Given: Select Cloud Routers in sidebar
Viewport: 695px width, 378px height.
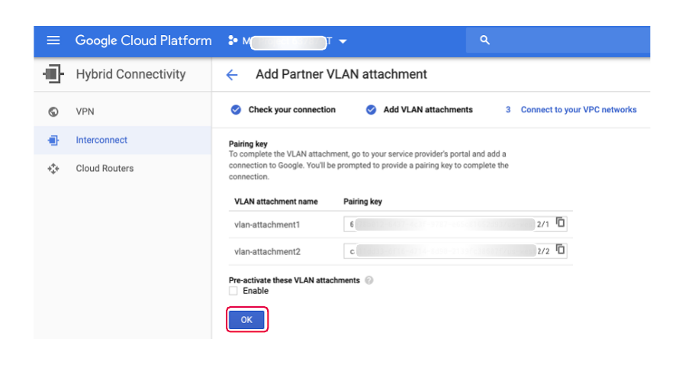Looking at the screenshot, I should click(105, 169).
